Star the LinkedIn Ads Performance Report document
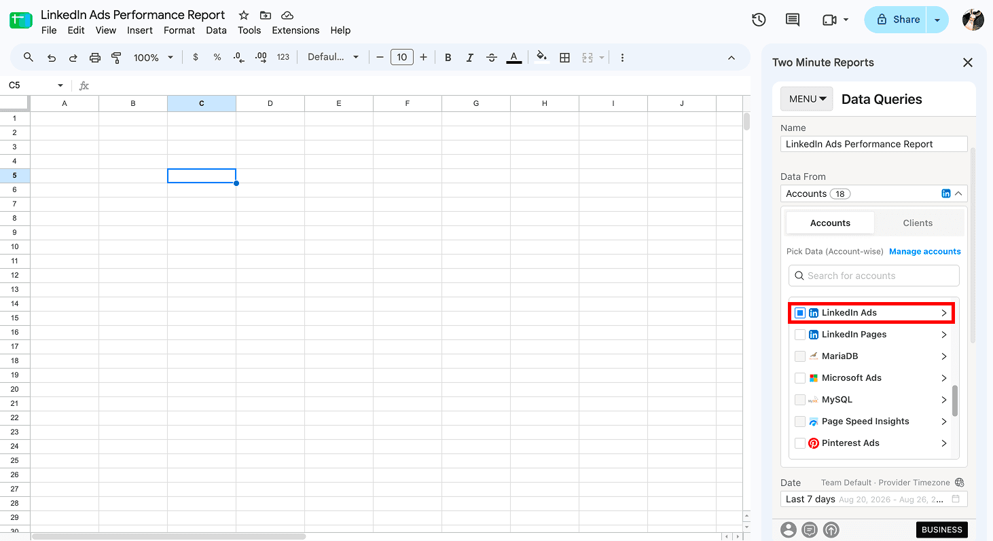Screen dimensions: 993x541 point(243,15)
